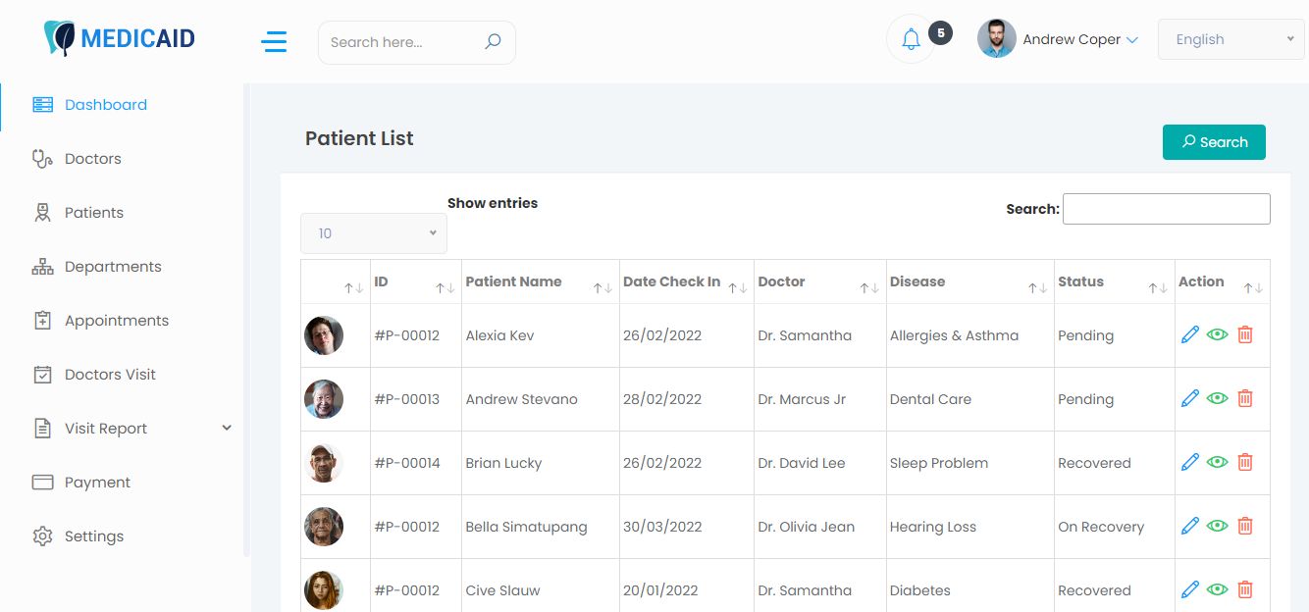Screen dimensions: 1309x612
Task: Edit patient Alexia Kev with pencil icon
Action: 1189,335
